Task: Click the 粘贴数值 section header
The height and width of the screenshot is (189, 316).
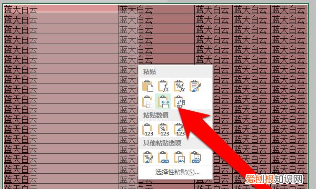Action: click(x=156, y=115)
